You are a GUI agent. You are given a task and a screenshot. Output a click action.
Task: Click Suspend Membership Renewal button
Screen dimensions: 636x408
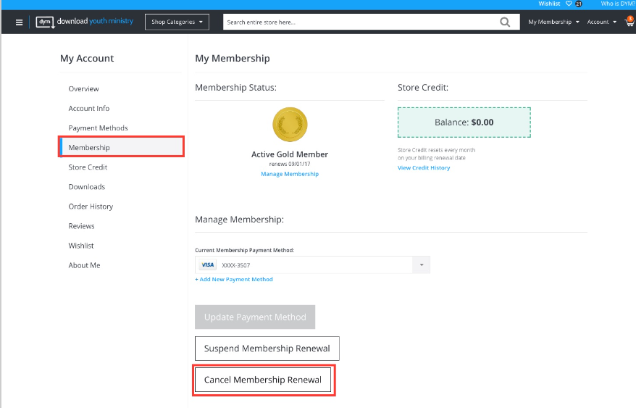tap(267, 349)
